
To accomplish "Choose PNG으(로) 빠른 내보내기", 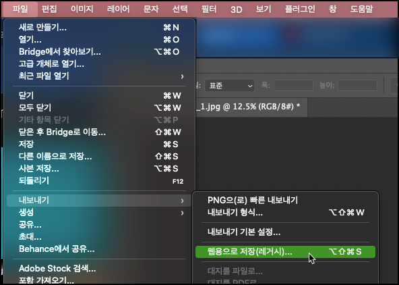I will click(x=285, y=201).
